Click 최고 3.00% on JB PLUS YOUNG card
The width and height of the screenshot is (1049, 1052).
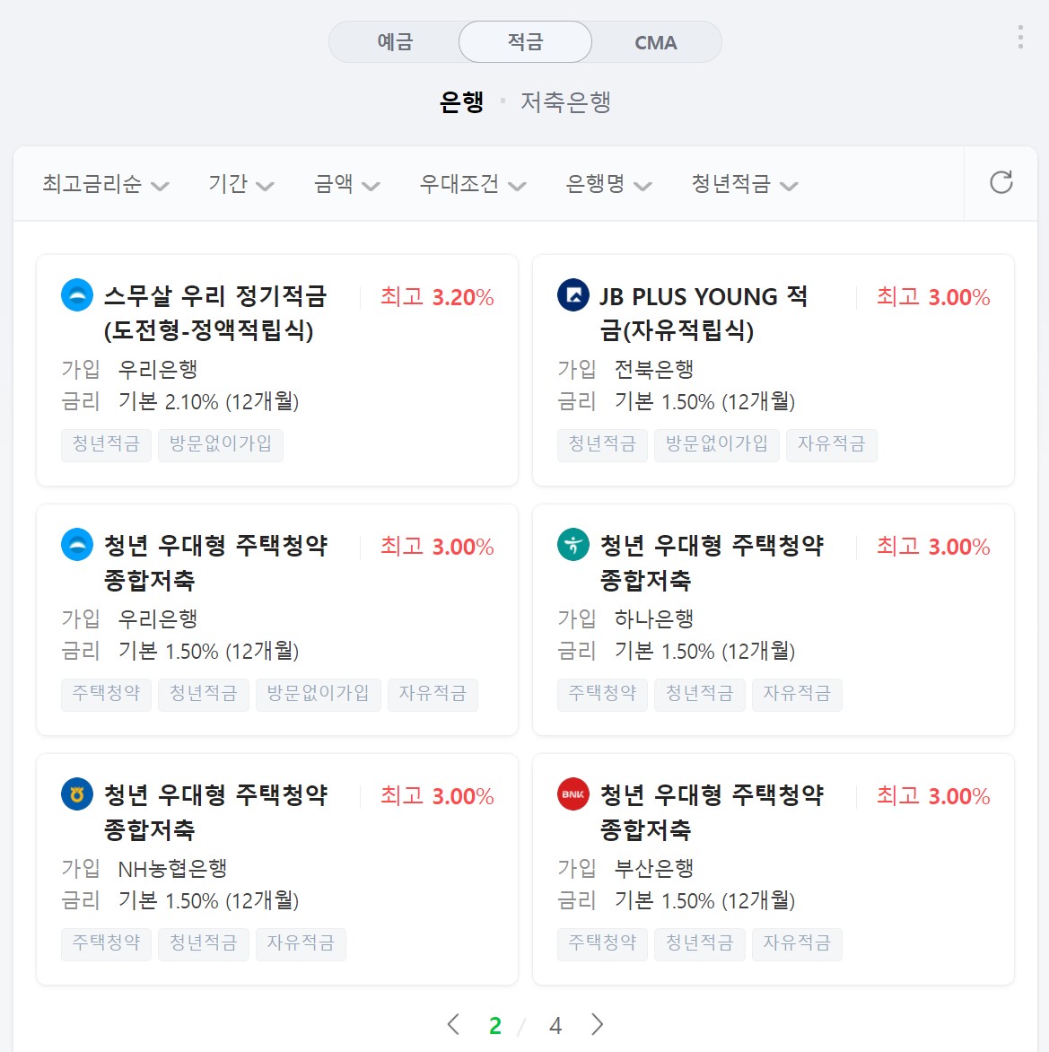click(x=933, y=296)
